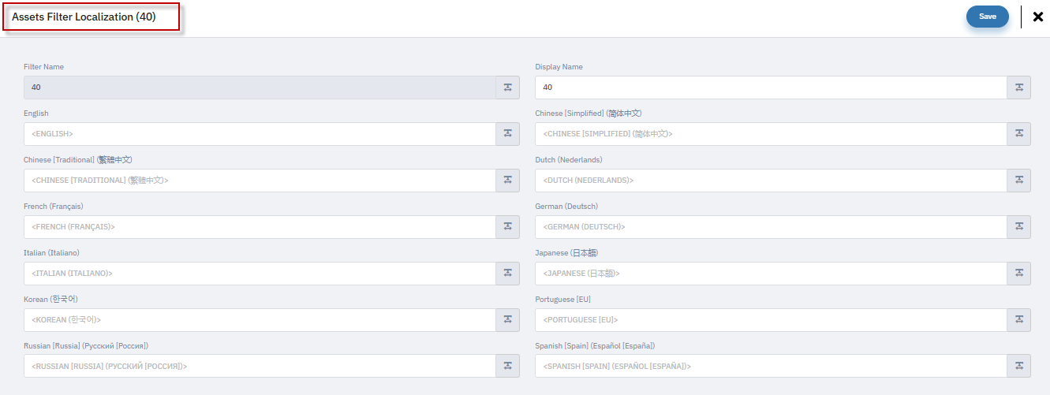The width and height of the screenshot is (1050, 395).
Task: Click into the English translation field
Action: coord(259,134)
